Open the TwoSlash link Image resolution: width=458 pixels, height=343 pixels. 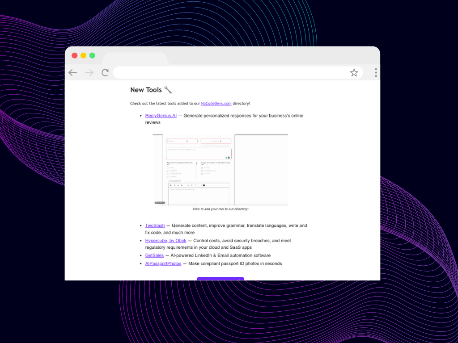click(x=155, y=226)
